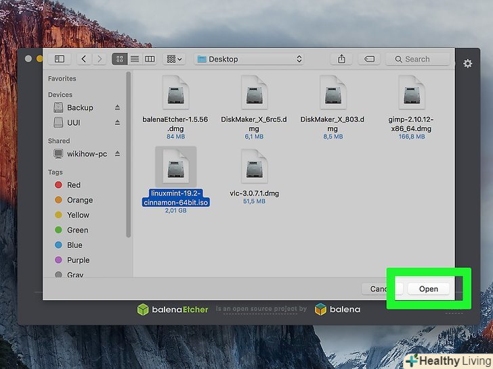Viewport: 493px width, 369px height.
Task: Switch to list view mode
Action: click(135, 59)
